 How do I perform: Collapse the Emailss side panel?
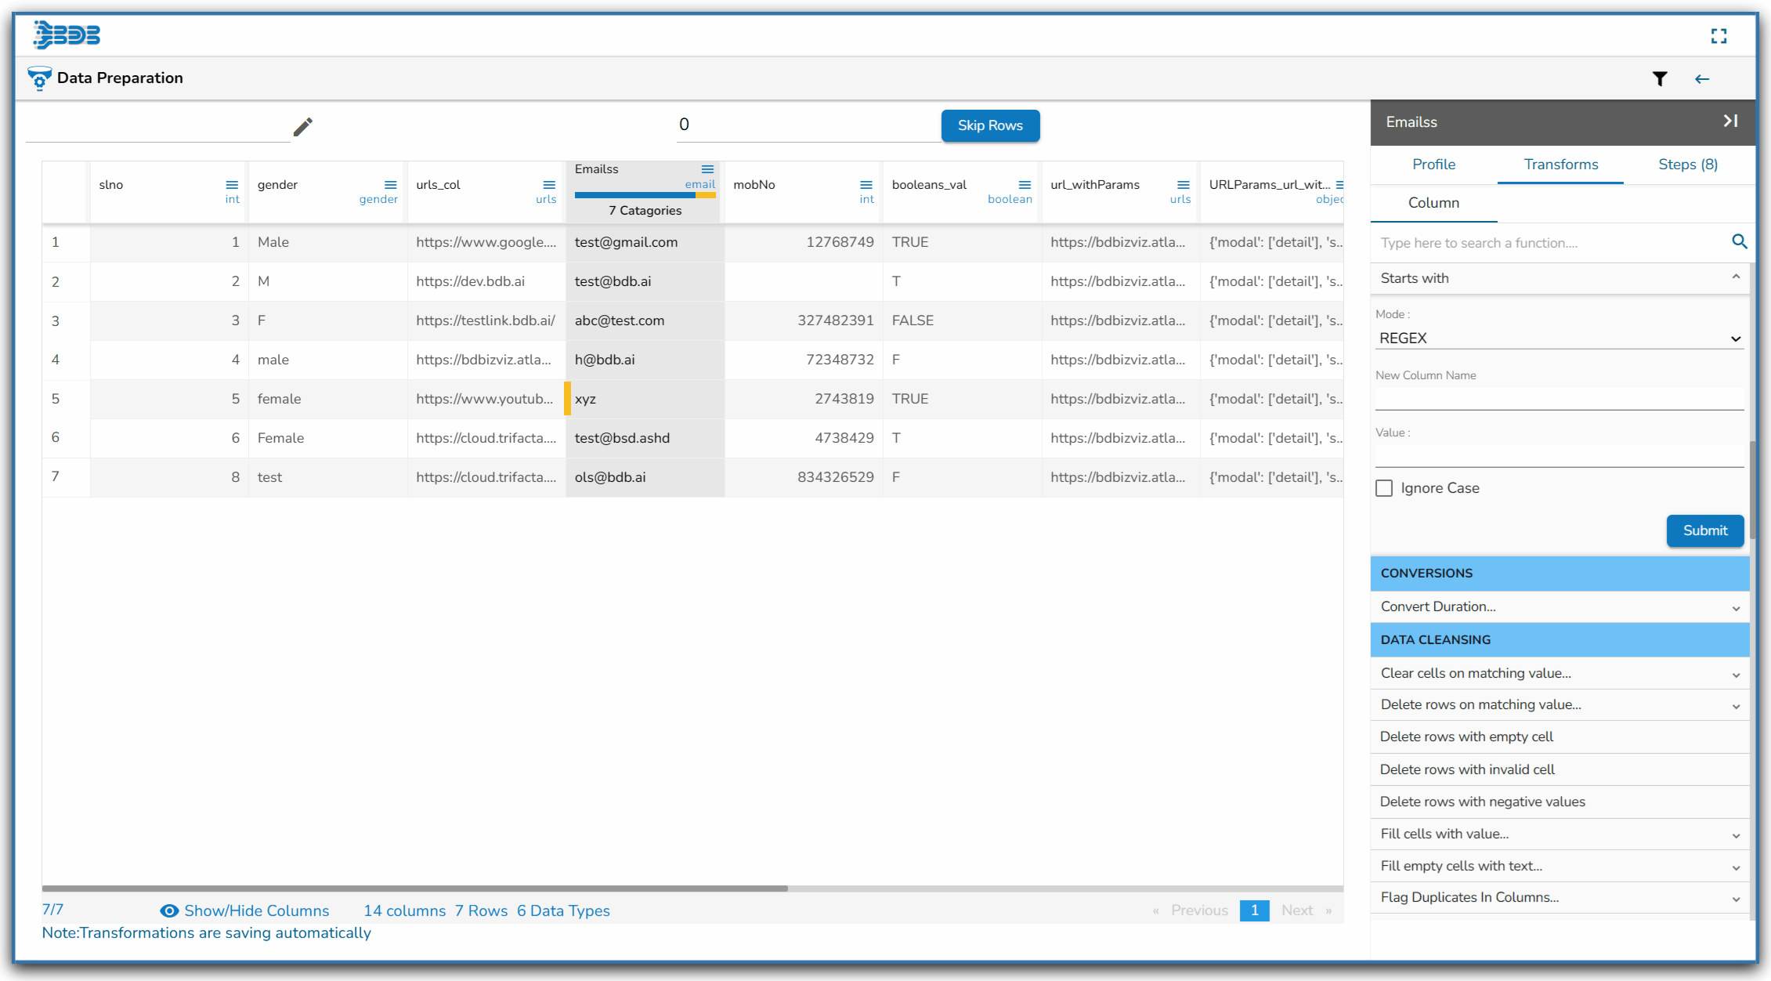point(1730,121)
